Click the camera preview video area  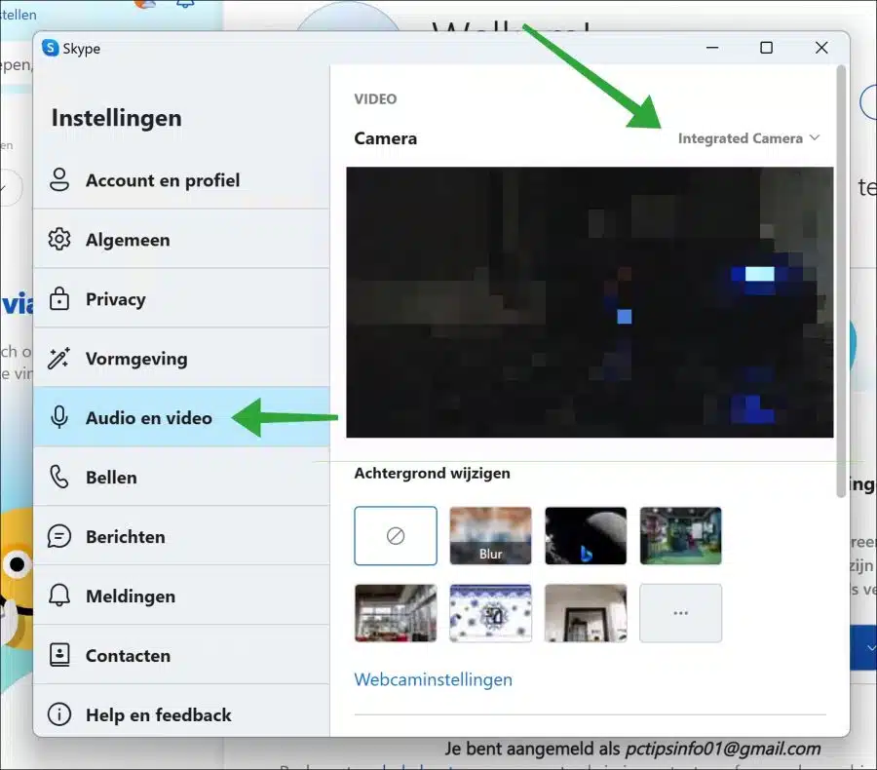(590, 302)
